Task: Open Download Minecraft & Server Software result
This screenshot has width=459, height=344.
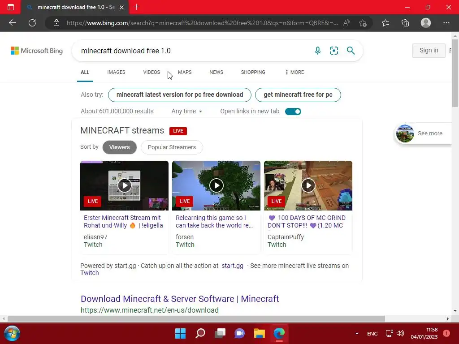Action: pyautogui.click(x=180, y=299)
